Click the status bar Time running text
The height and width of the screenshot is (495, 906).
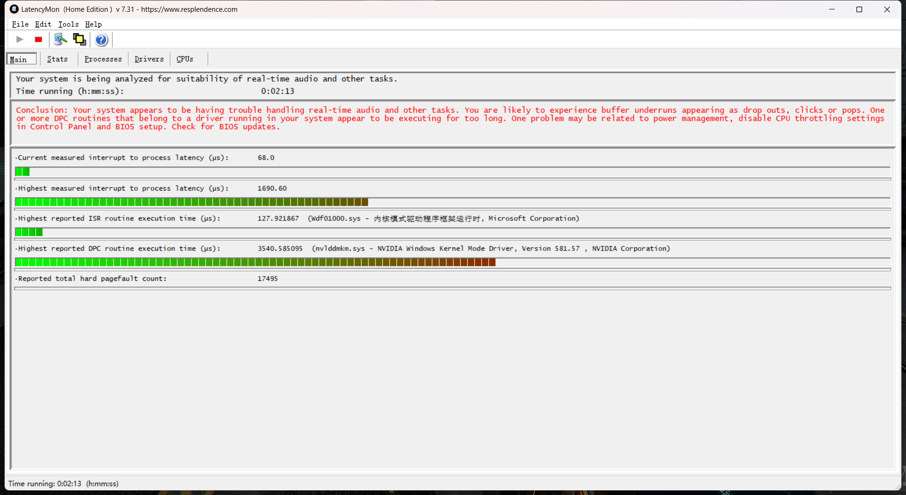(64, 484)
